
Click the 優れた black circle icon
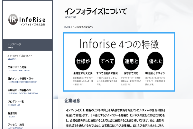pyautogui.click(x=155, y=61)
